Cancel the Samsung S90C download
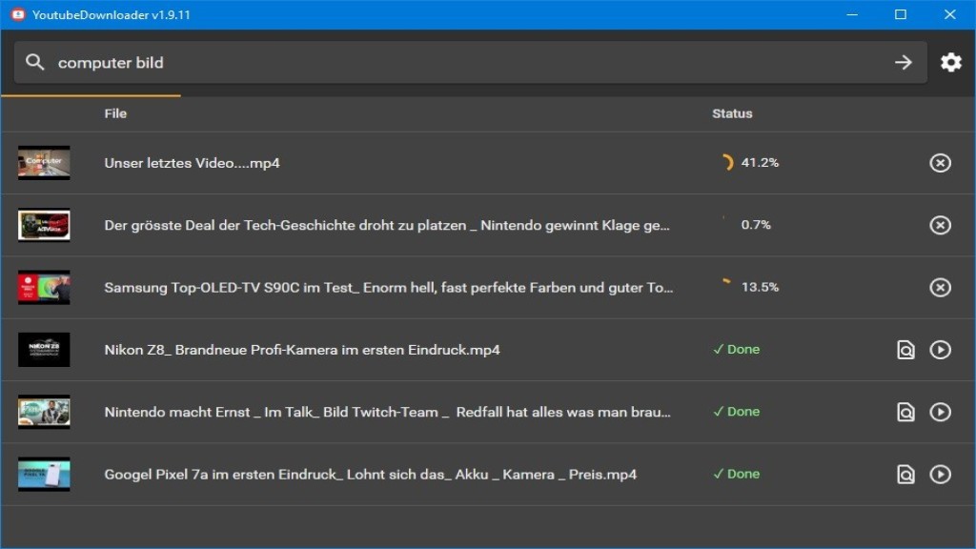 940,287
